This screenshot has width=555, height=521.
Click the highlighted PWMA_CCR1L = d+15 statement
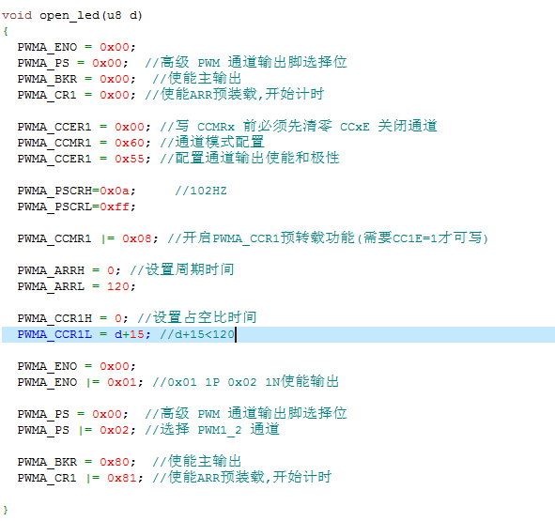tap(85, 334)
